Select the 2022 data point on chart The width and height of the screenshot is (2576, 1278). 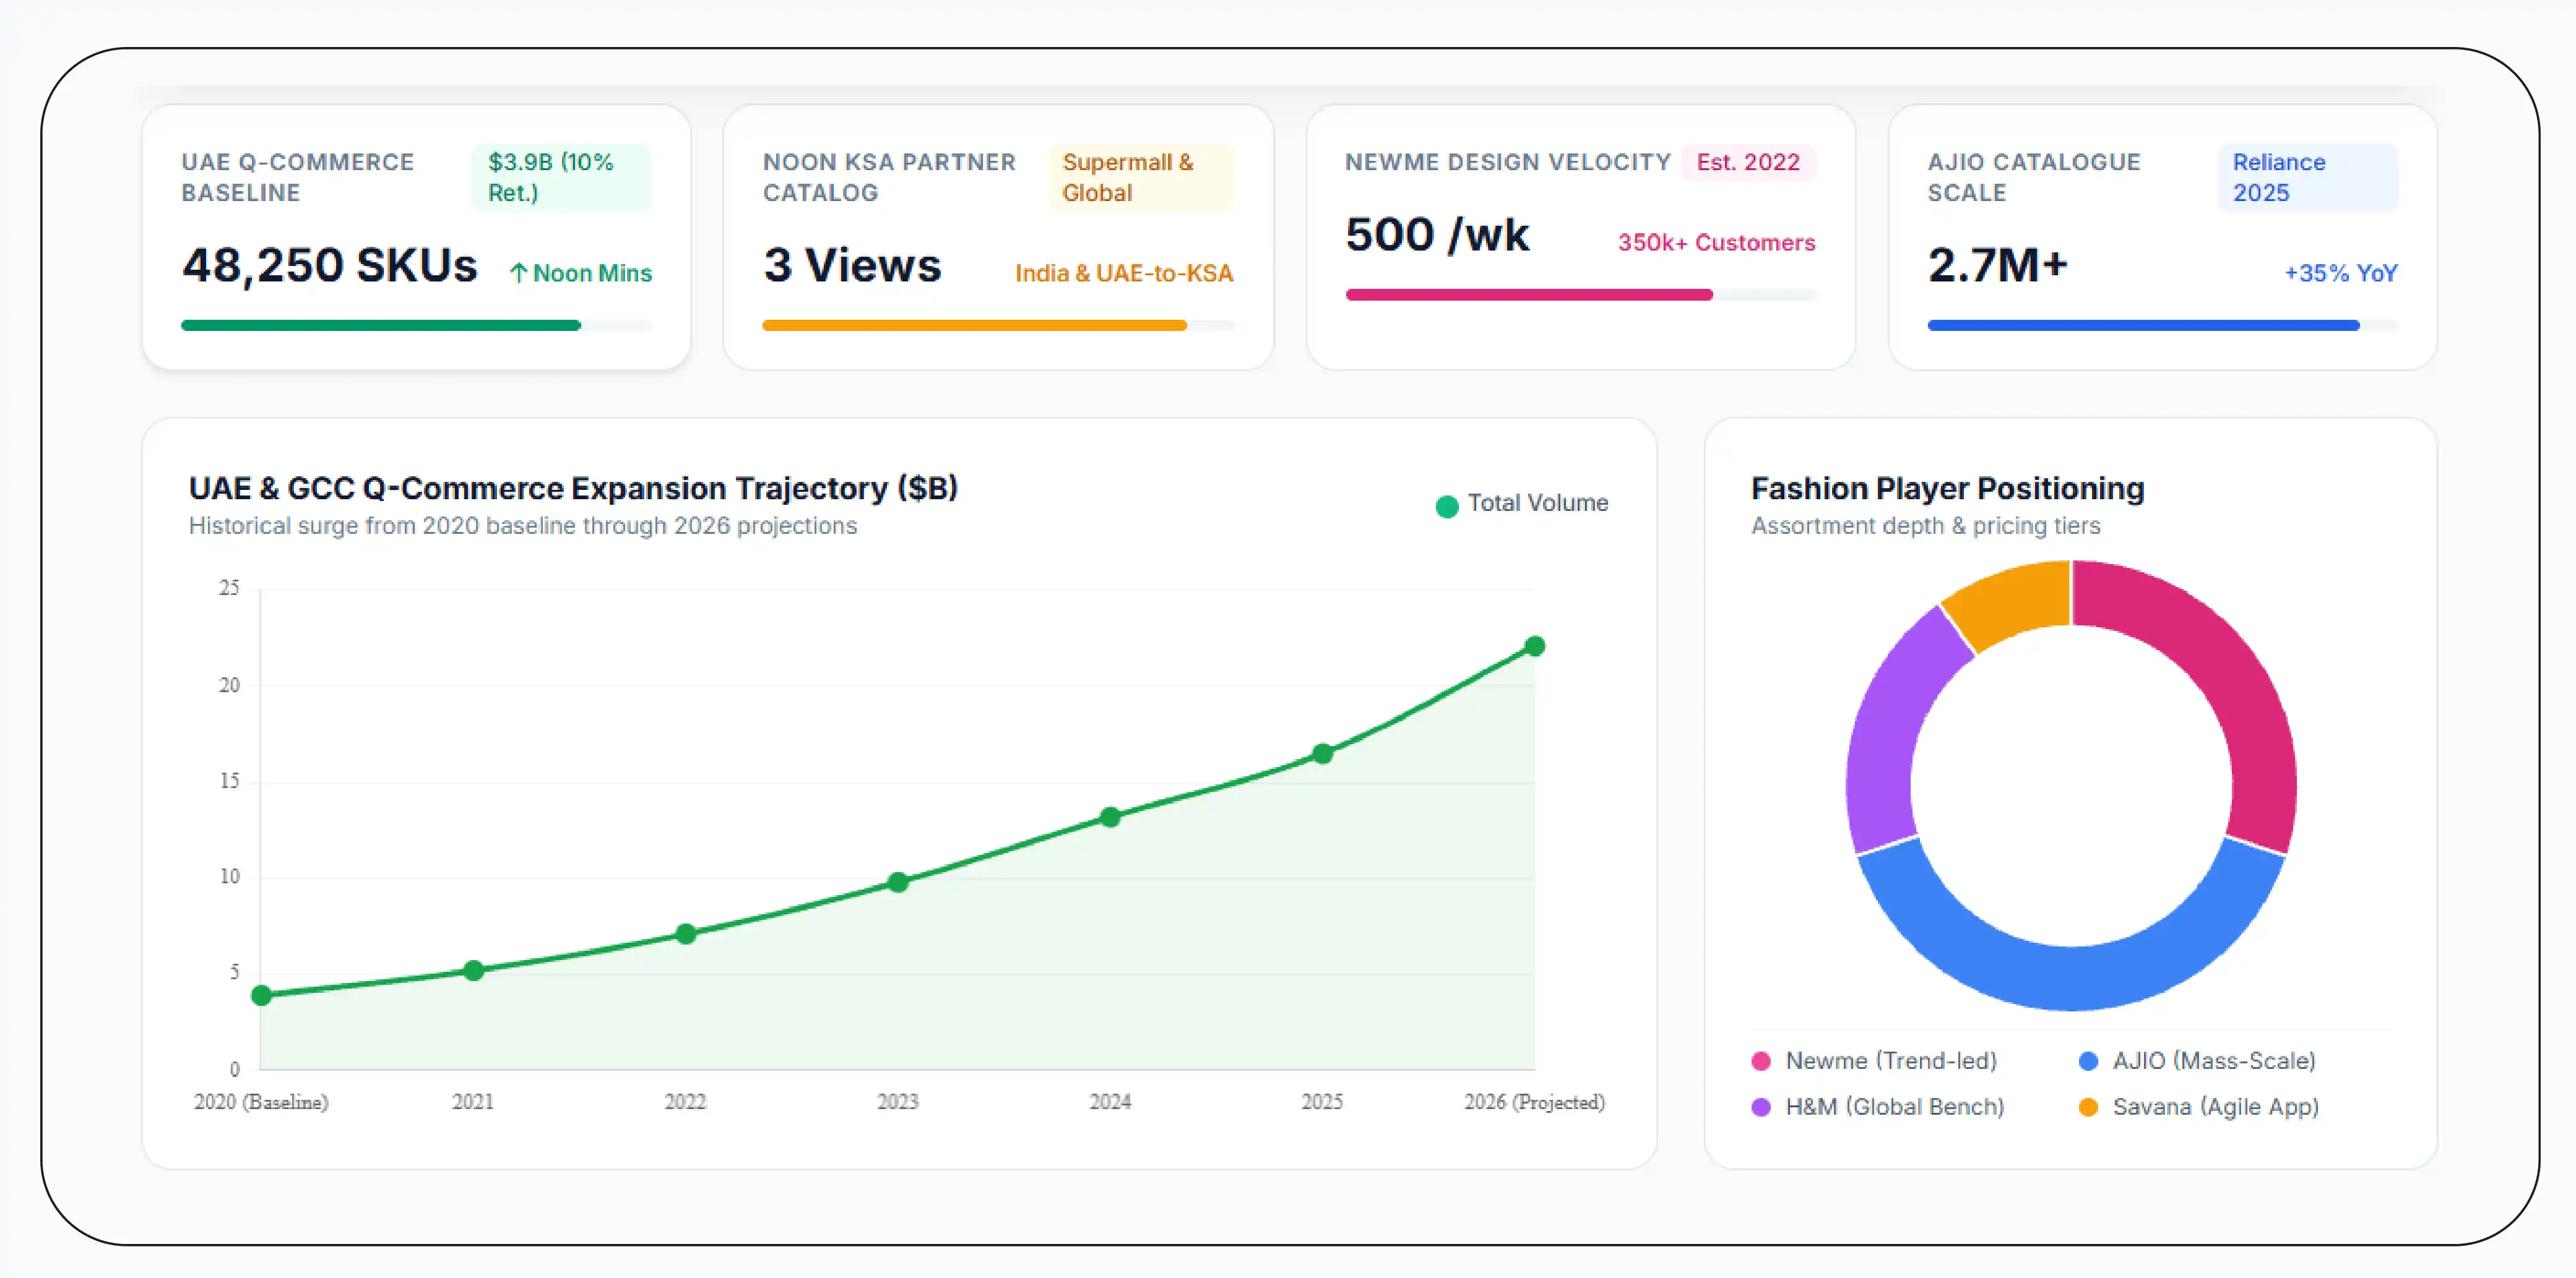click(686, 934)
